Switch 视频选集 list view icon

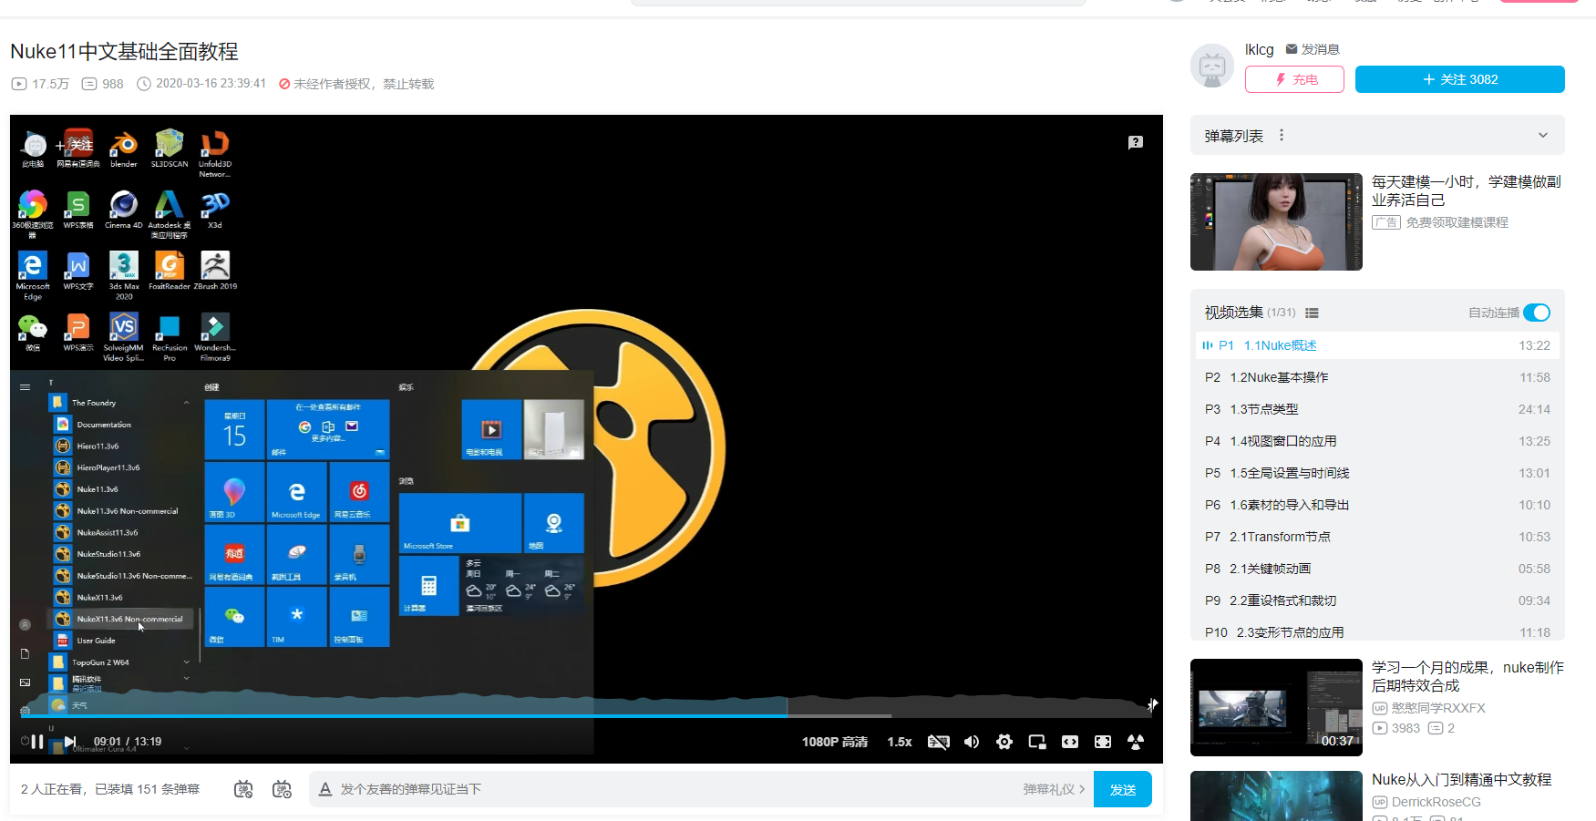1312,313
